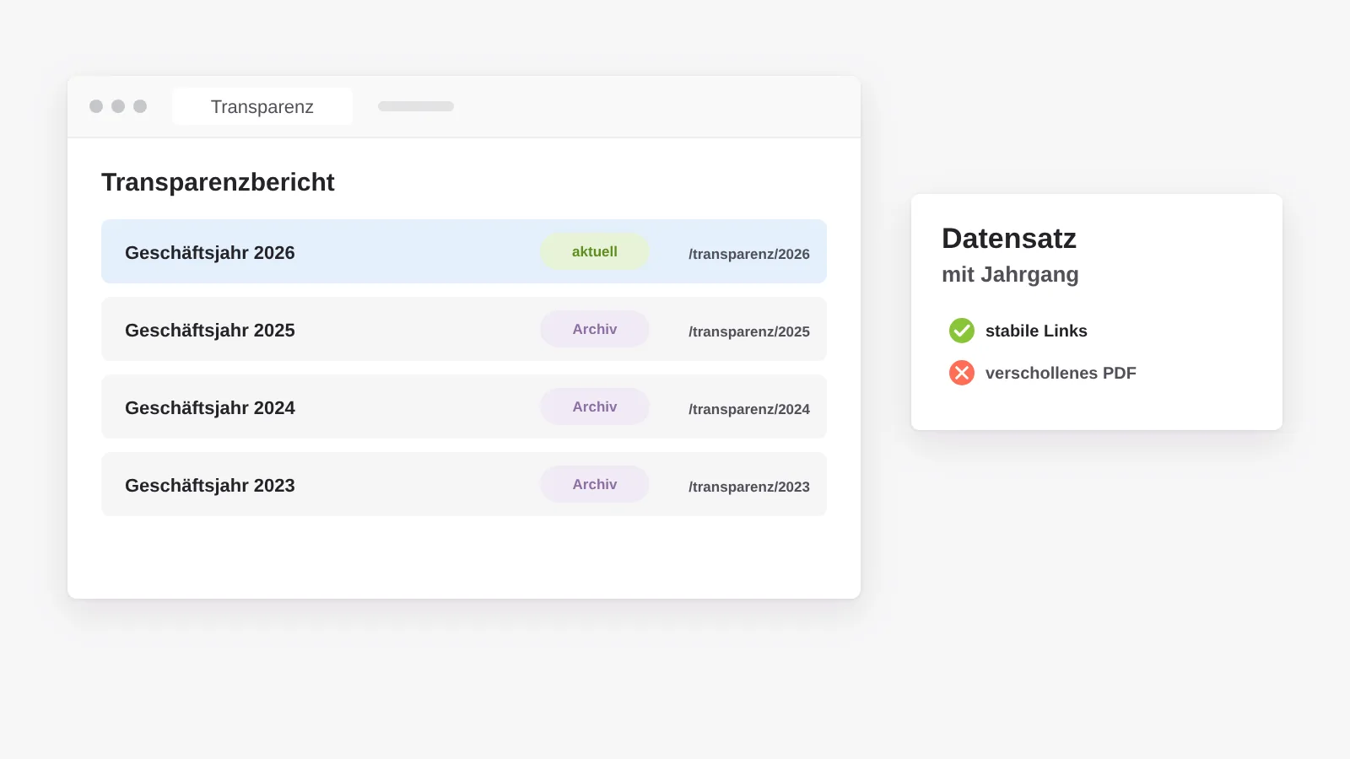Open the Geschäftsjahr 2023 row
Screen dimensions: 1350x759
pyautogui.click(x=464, y=484)
